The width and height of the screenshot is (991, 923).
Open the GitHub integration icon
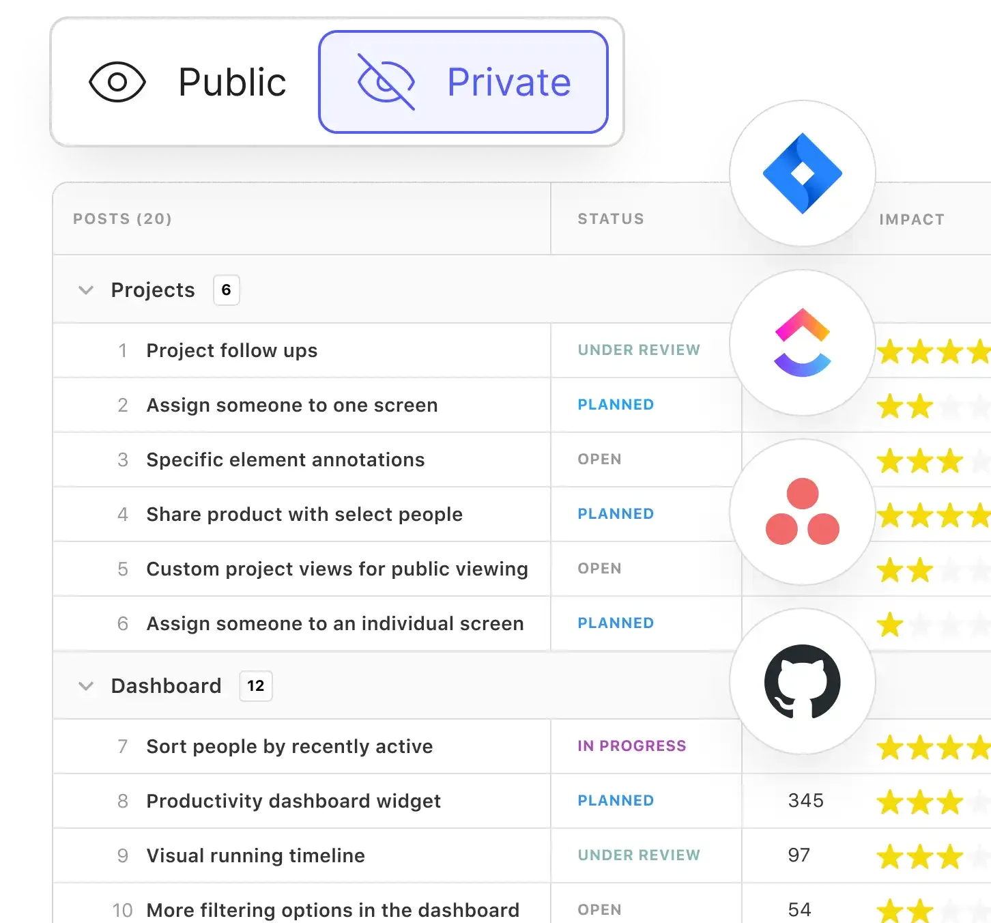(x=803, y=681)
